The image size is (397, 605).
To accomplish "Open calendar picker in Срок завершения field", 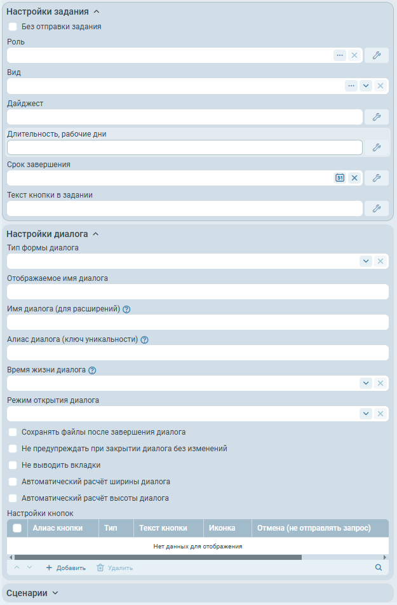I will click(340, 178).
